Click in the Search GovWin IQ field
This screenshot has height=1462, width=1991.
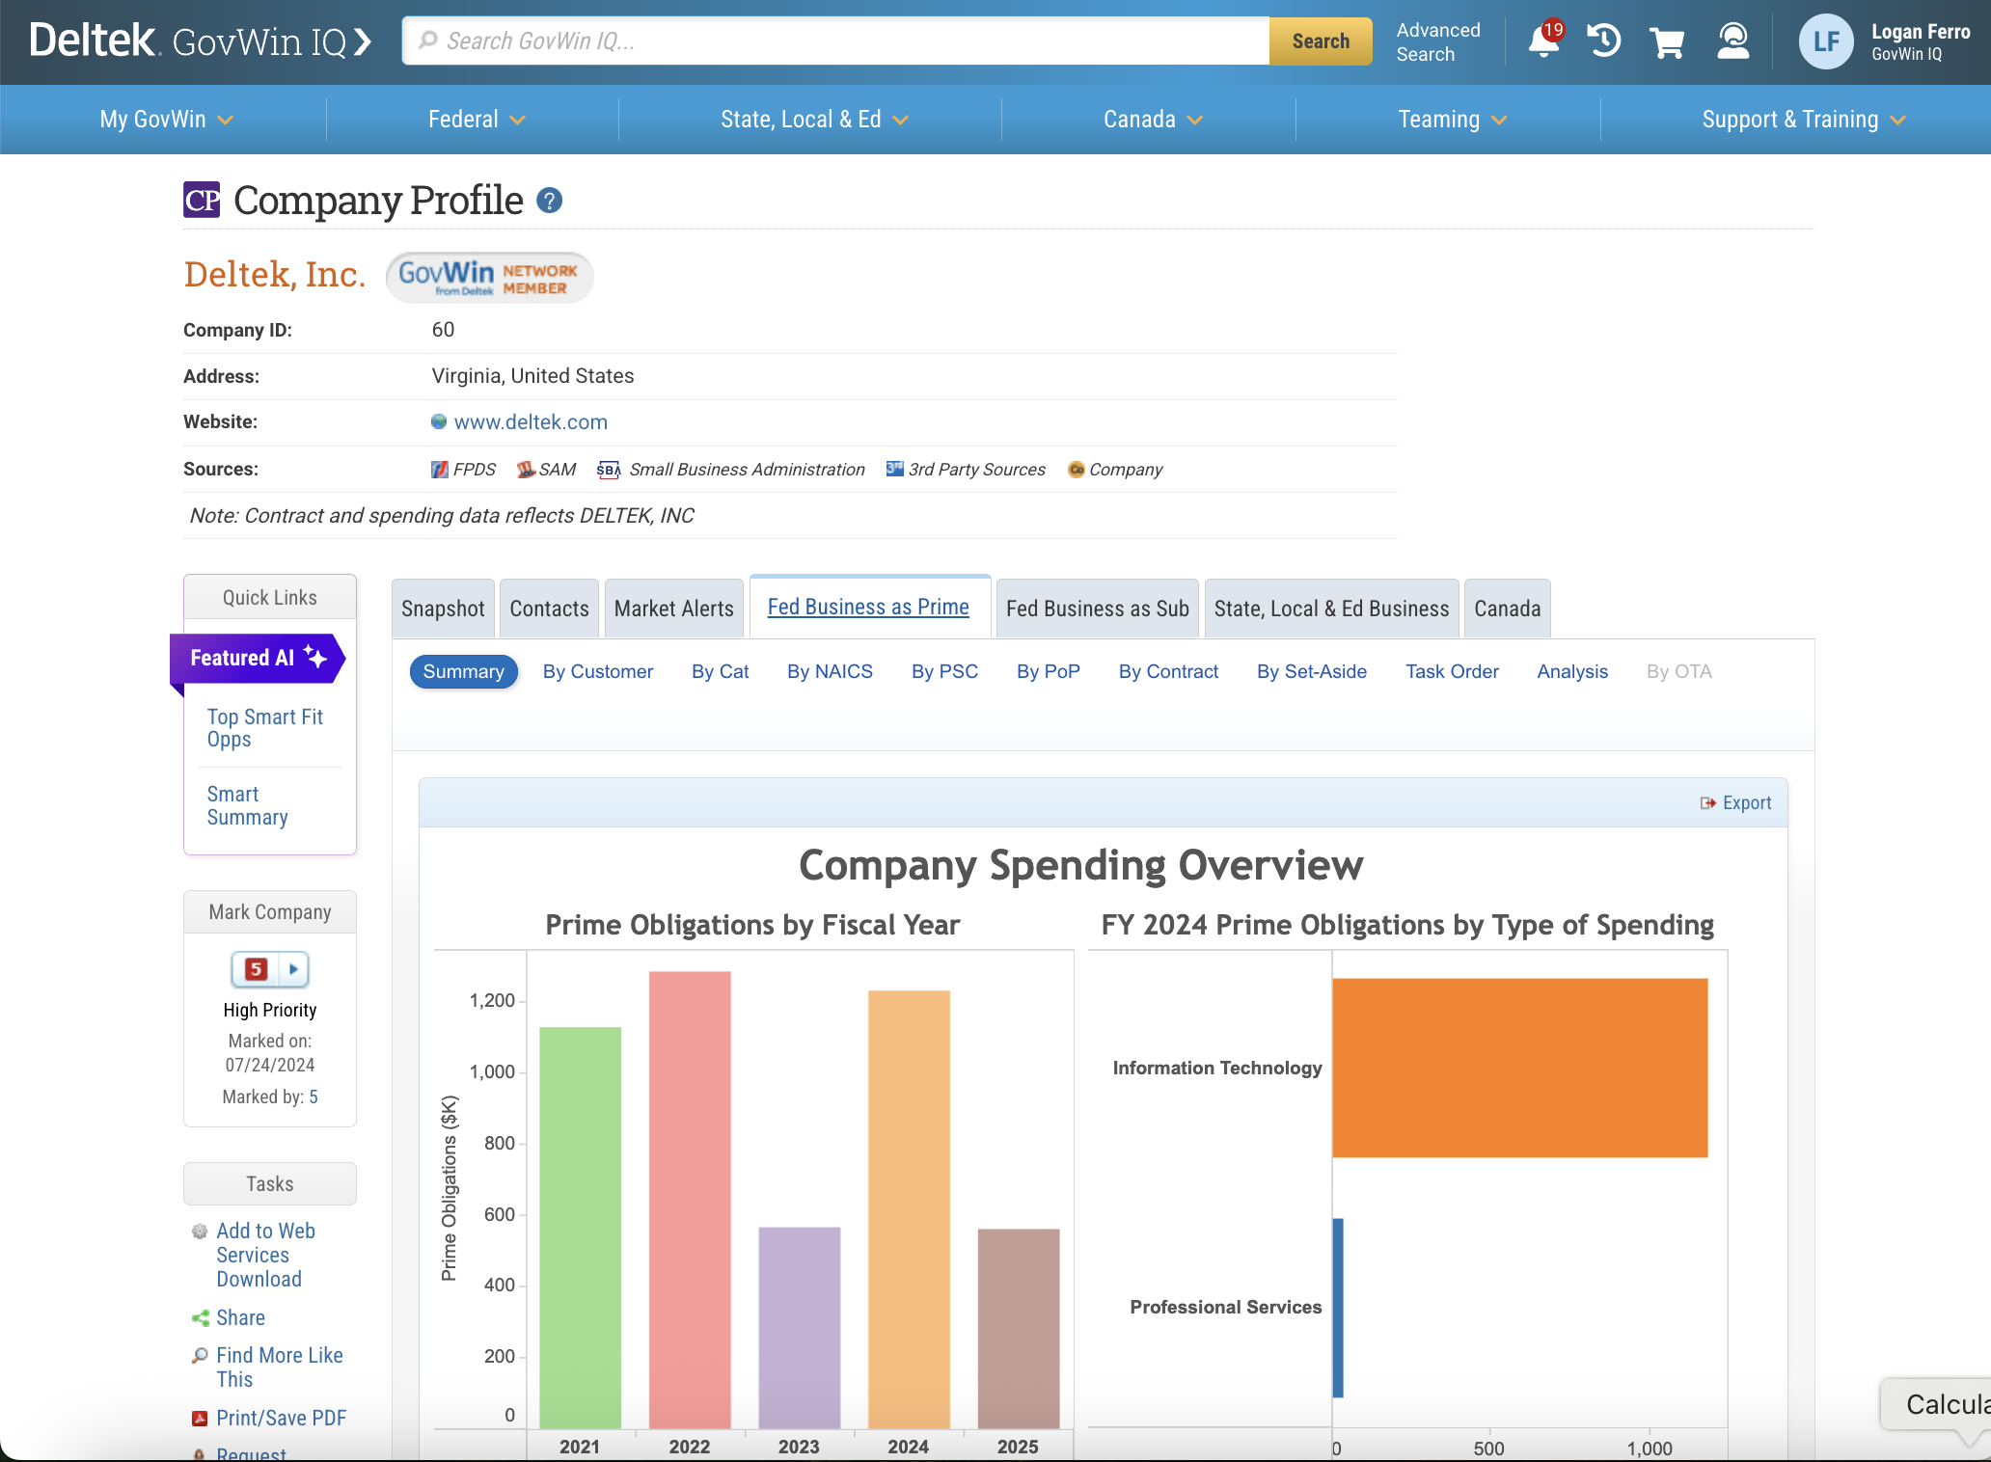click(835, 41)
